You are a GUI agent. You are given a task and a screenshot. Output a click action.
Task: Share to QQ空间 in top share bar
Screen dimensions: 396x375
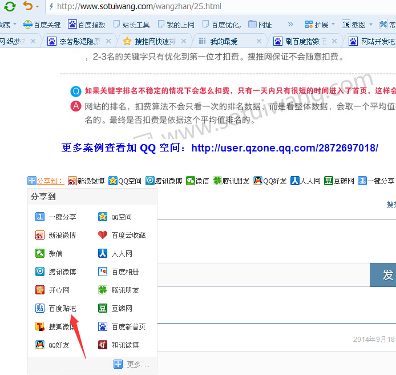[x=125, y=181]
